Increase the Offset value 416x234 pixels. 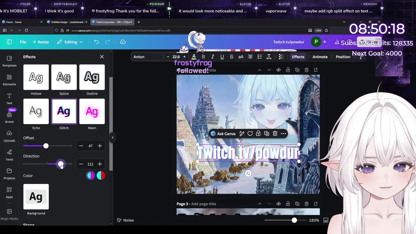click(100, 146)
